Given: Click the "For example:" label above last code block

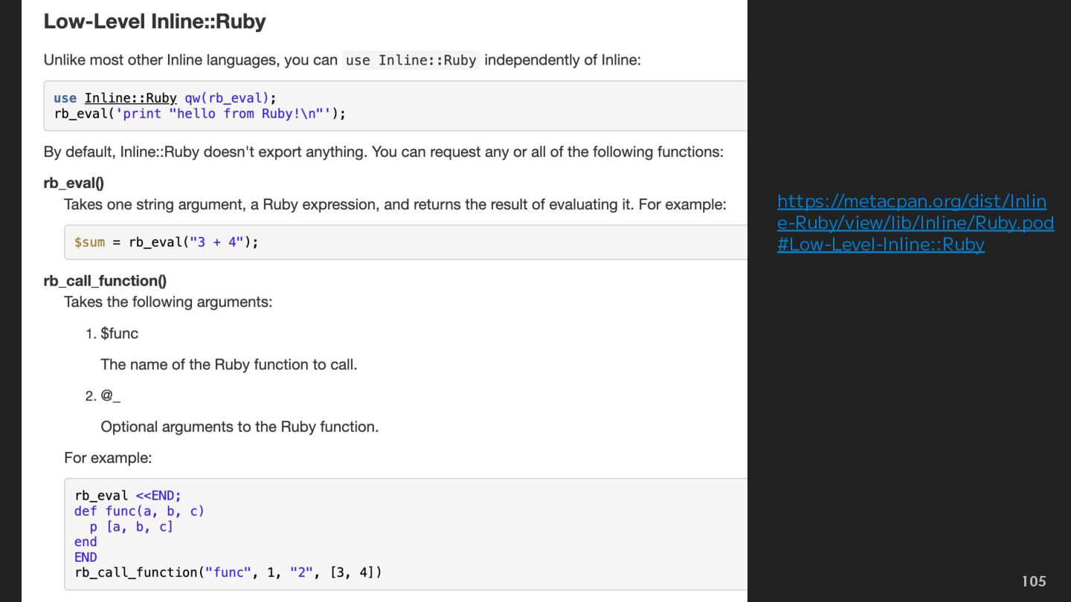Looking at the screenshot, I should 108,458.
